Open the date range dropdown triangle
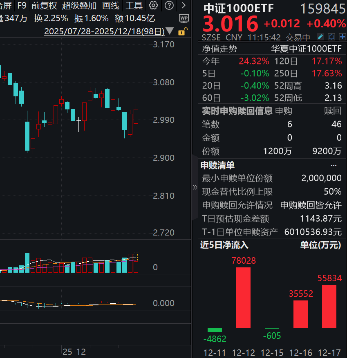The width and height of the screenshot is (347, 358). pos(170,31)
